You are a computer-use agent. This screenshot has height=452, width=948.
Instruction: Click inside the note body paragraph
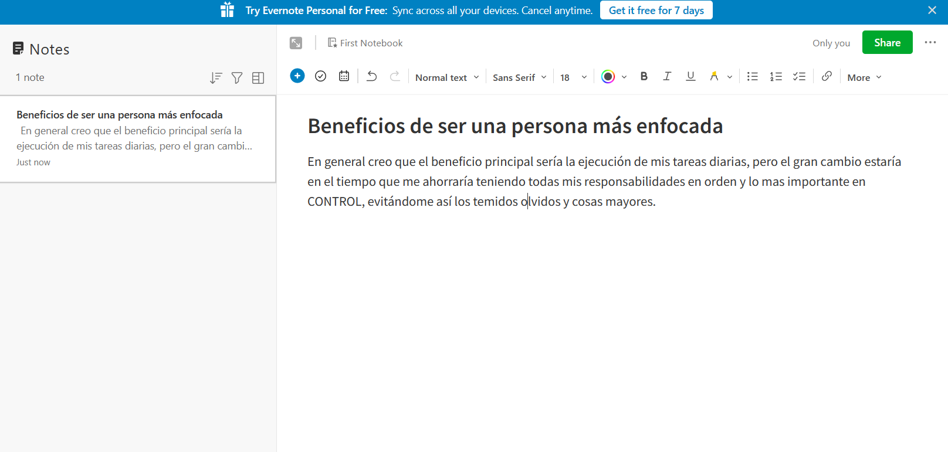(604, 182)
